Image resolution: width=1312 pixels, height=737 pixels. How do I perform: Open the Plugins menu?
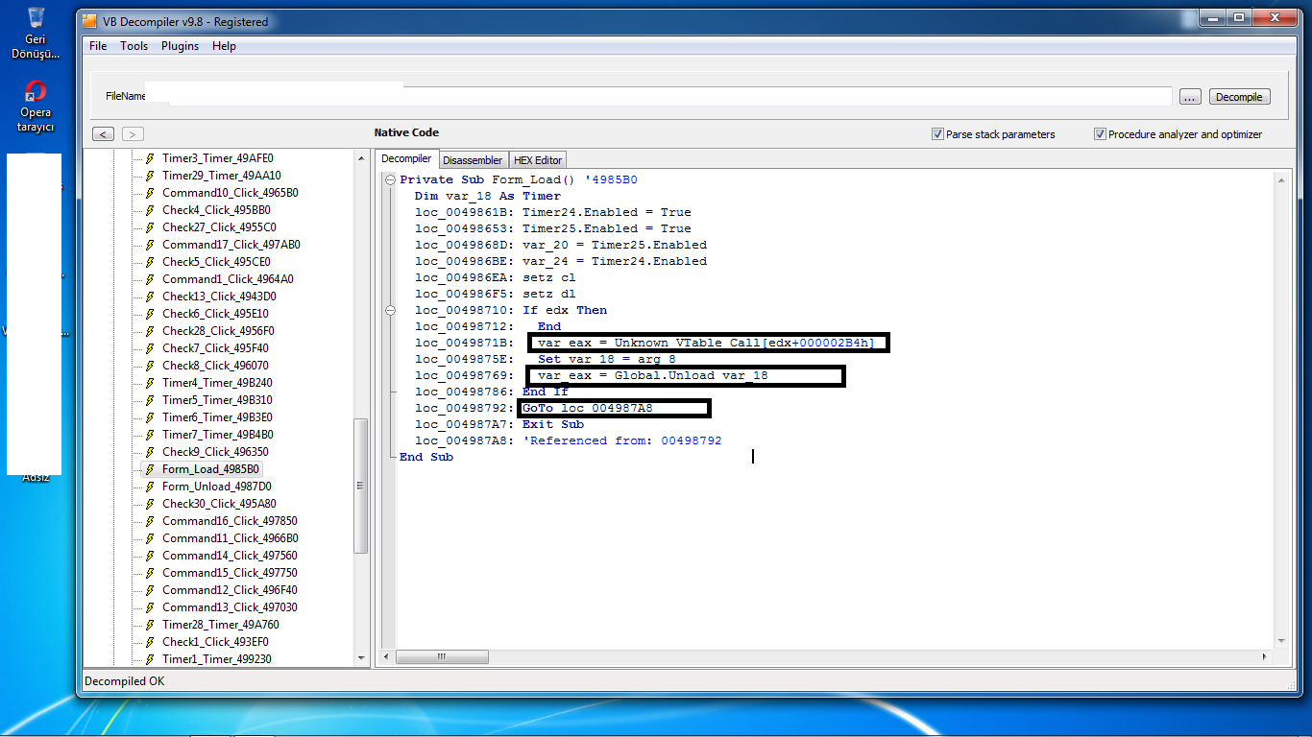tap(181, 46)
